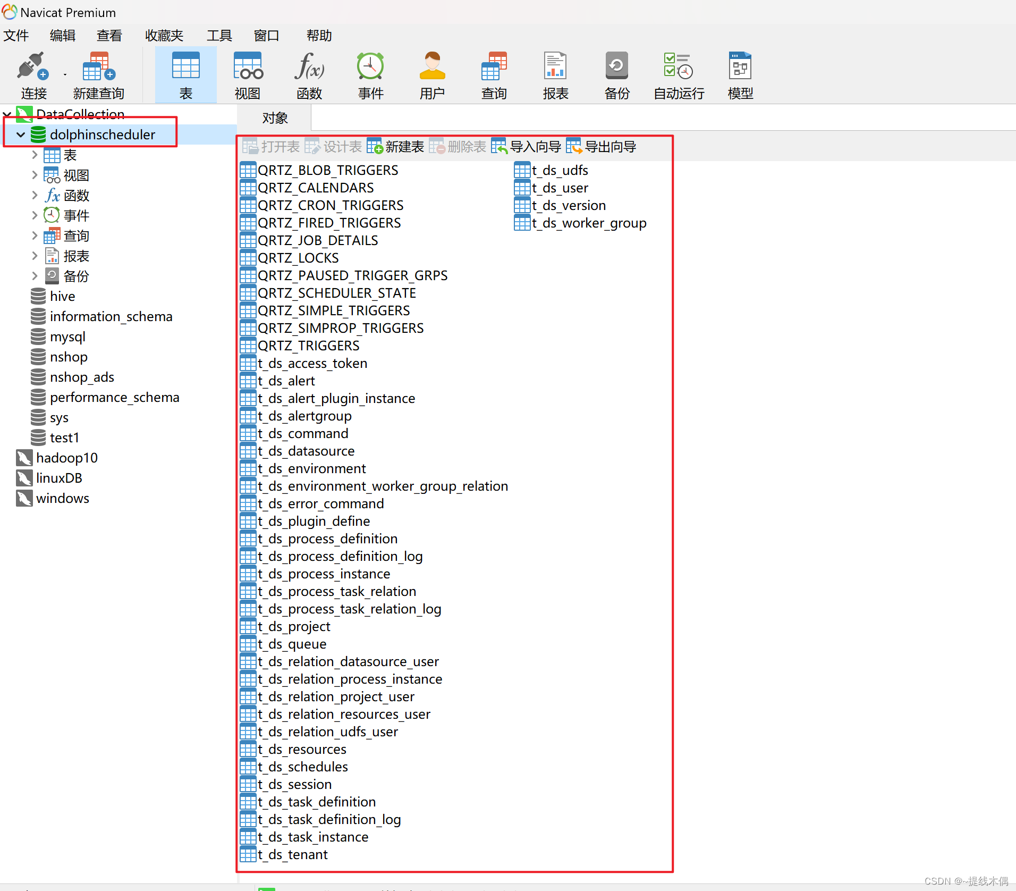Viewport: 1016px width, 891px height.
Task: Select table t_ds_access_token
Action: (x=312, y=363)
